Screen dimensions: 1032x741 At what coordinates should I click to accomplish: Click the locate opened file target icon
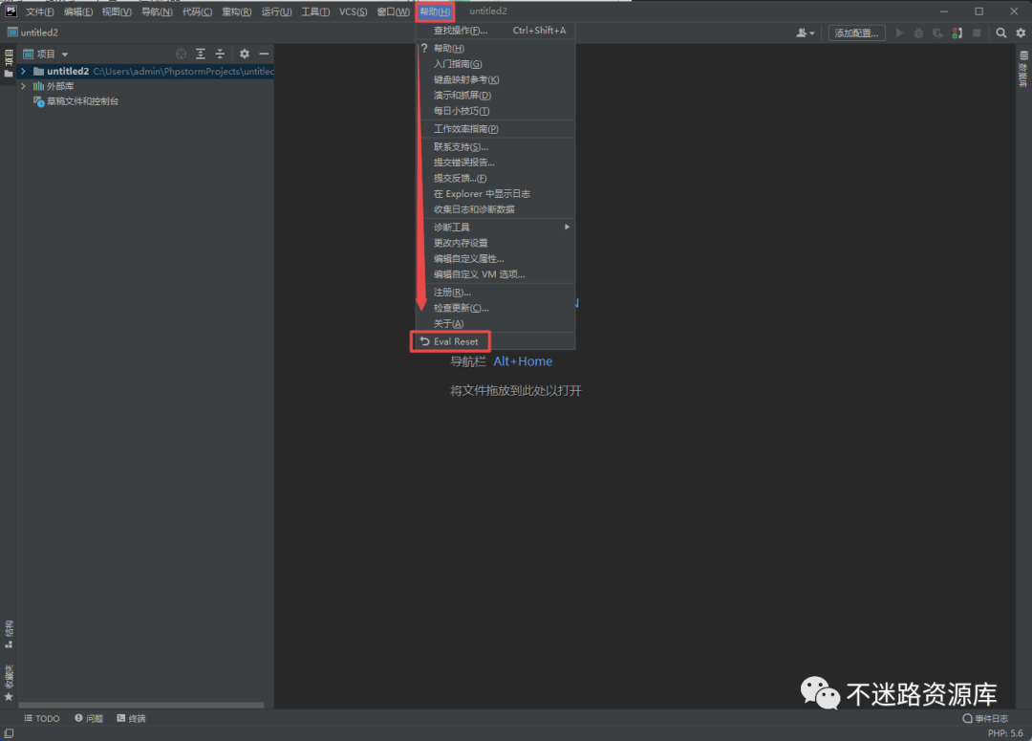(181, 54)
